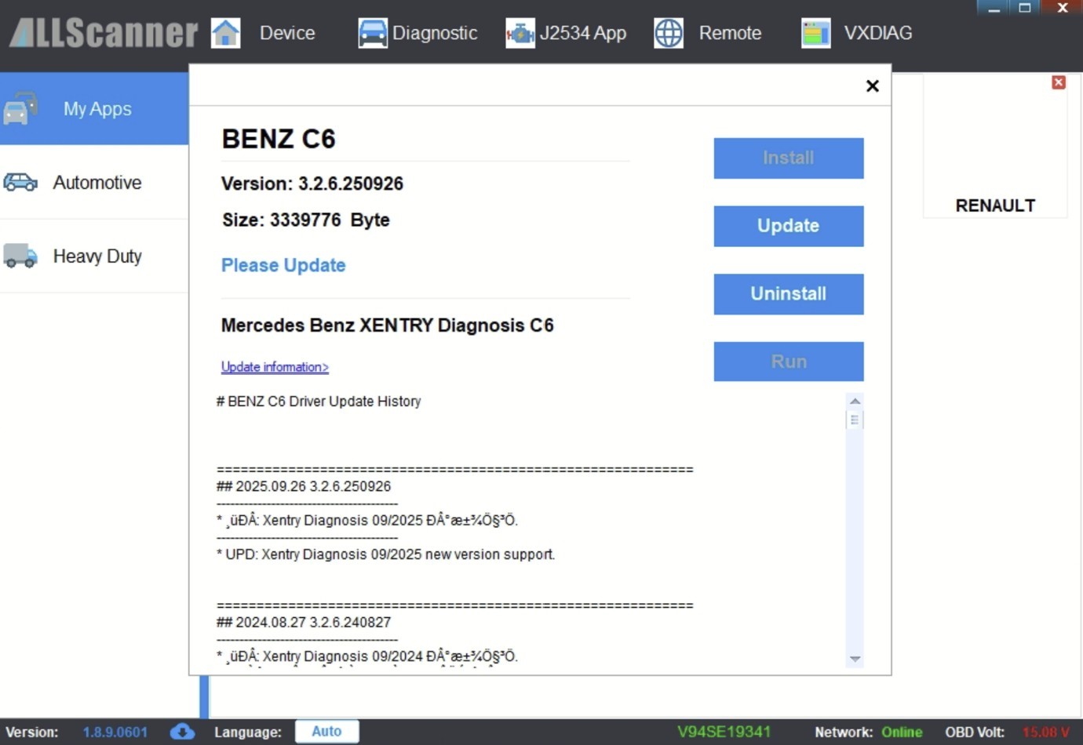This screenshot has width=1083, height=745.
Task: Click the VXDIAG window icon
Action: 815,33
